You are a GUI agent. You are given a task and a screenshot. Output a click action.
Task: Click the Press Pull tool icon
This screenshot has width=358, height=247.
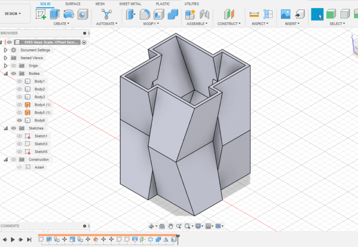tap(131, 14)
